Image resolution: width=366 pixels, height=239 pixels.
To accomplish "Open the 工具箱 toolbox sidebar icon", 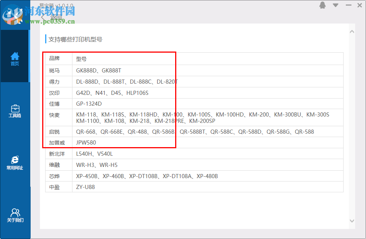I will point(15,111).
